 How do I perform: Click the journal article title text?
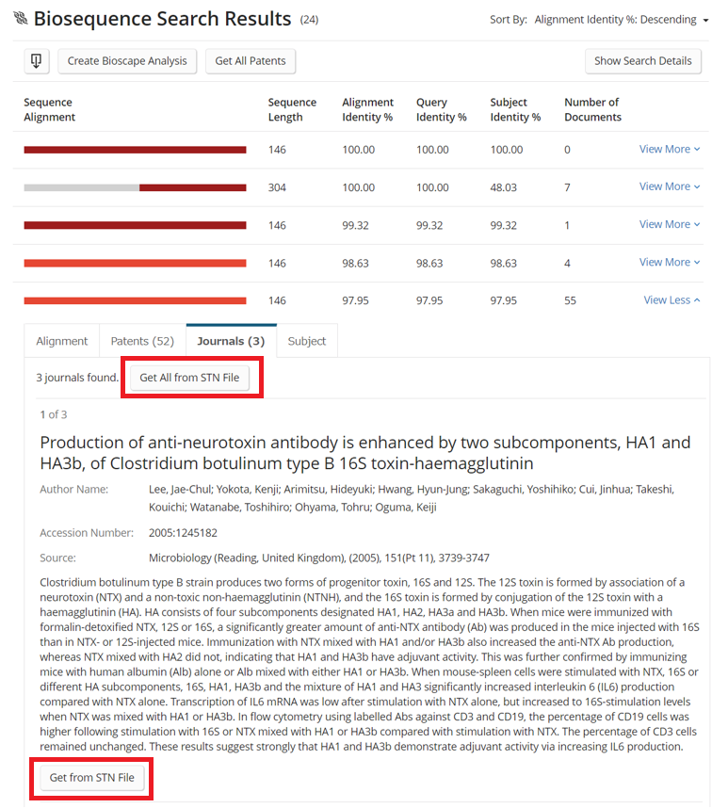click(364, 452)
